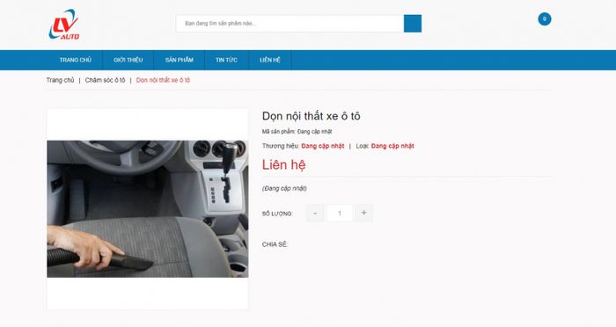Click the quantity field showing 1
The image size is (616, 327).
pos(340,213)
